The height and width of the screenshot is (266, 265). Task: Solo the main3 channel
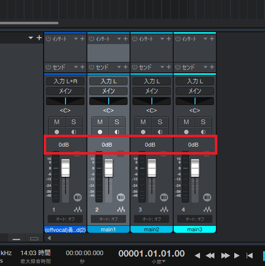[x=203, y=122]
